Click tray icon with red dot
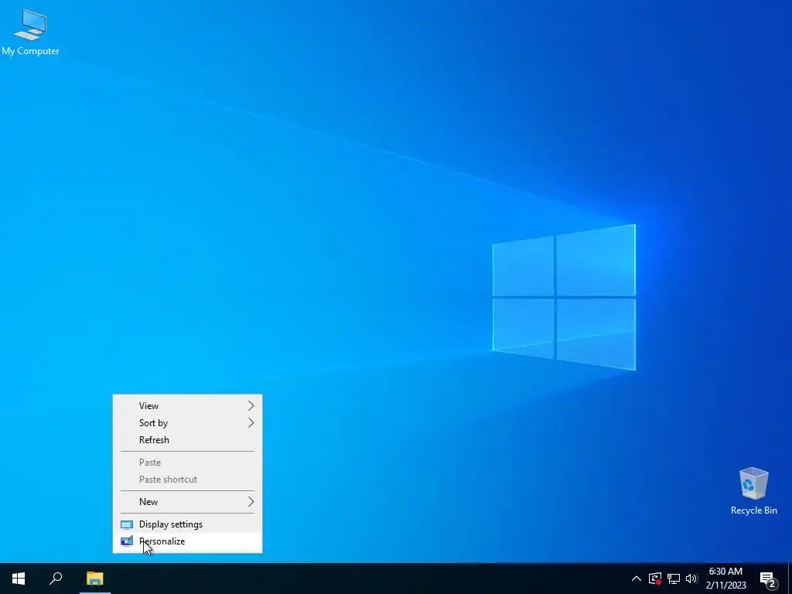Image resolution: width=792 pixels, height=594 pixels. 655,579
